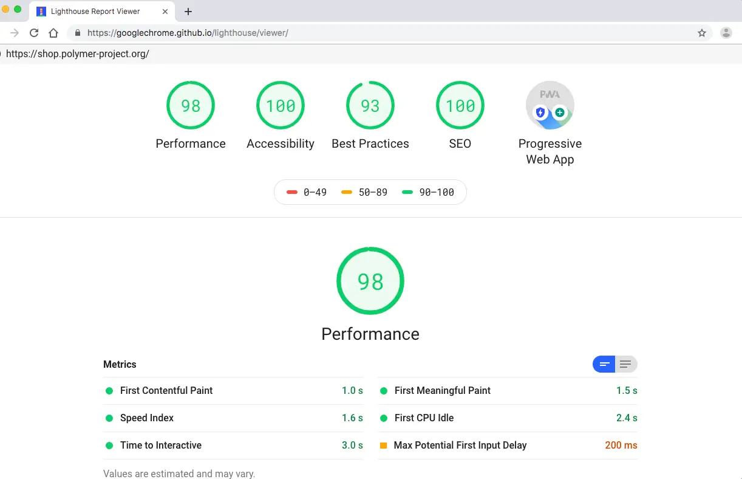
Task: Click the Accessibility score gauge
Action: point(281,106)
